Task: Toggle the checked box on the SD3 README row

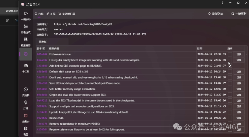Action: (x=230, y=66)
